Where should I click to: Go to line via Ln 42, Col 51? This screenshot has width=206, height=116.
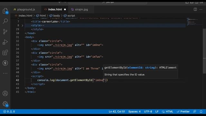[x=117, y=111]
